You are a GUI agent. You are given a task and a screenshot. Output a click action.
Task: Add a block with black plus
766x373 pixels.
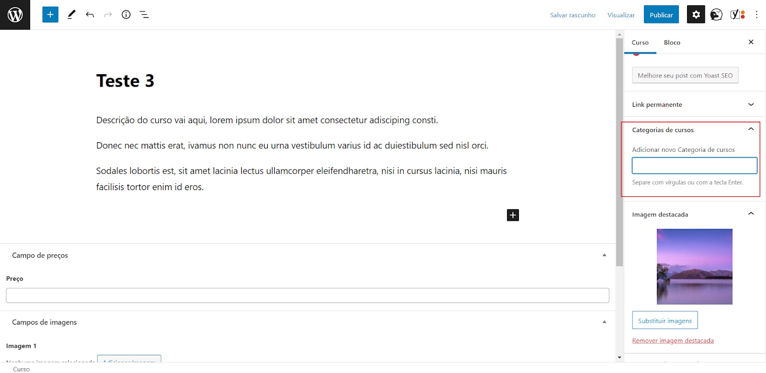pyautogui.click(x=513, y=215)
